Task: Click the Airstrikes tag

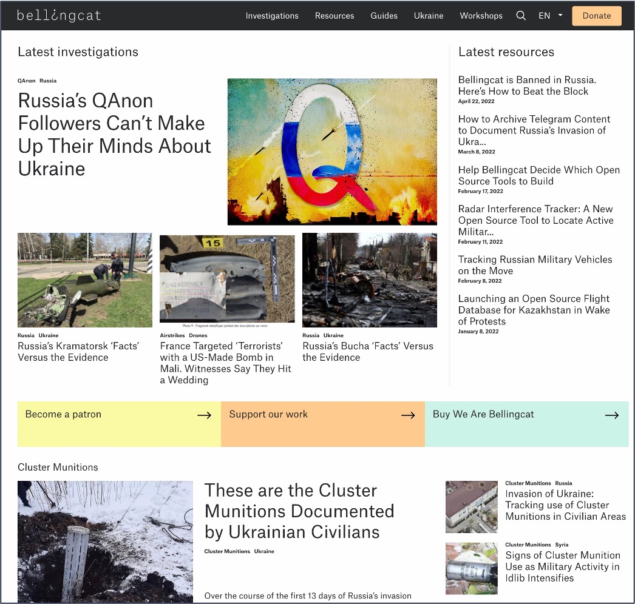Action: [172, 335]
